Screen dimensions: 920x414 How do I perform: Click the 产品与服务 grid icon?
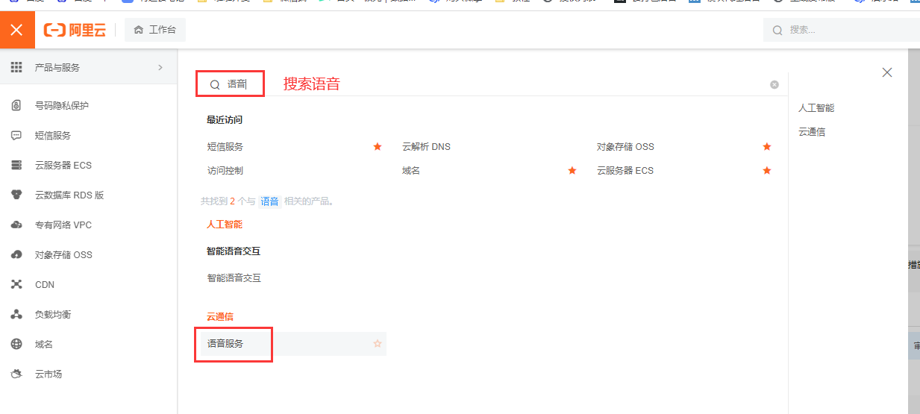click(x=16, y=67)
